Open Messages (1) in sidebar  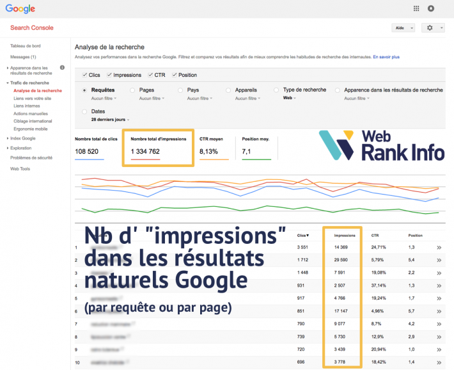click(23, 57)
